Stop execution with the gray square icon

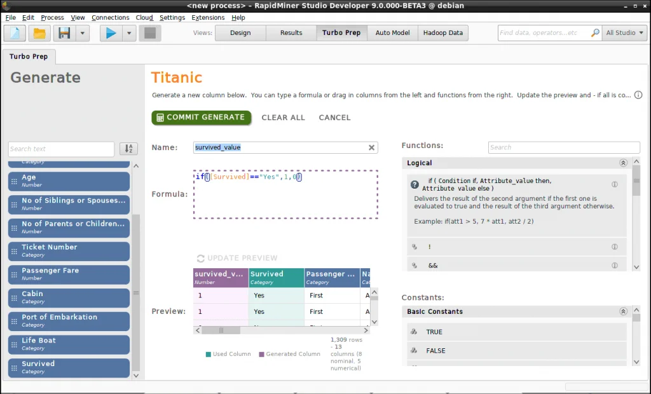pyautogui.click(x=149, y=32)
